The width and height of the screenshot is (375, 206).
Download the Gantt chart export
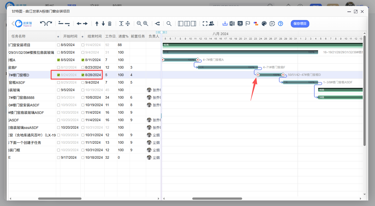pos(225,24)
